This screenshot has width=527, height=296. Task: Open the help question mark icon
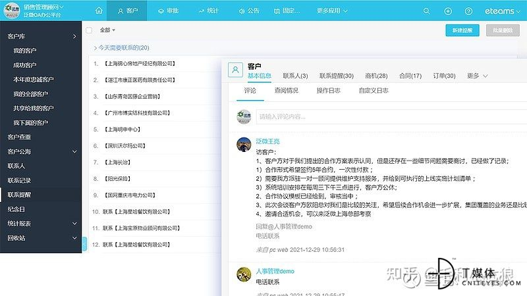point(468,11)
